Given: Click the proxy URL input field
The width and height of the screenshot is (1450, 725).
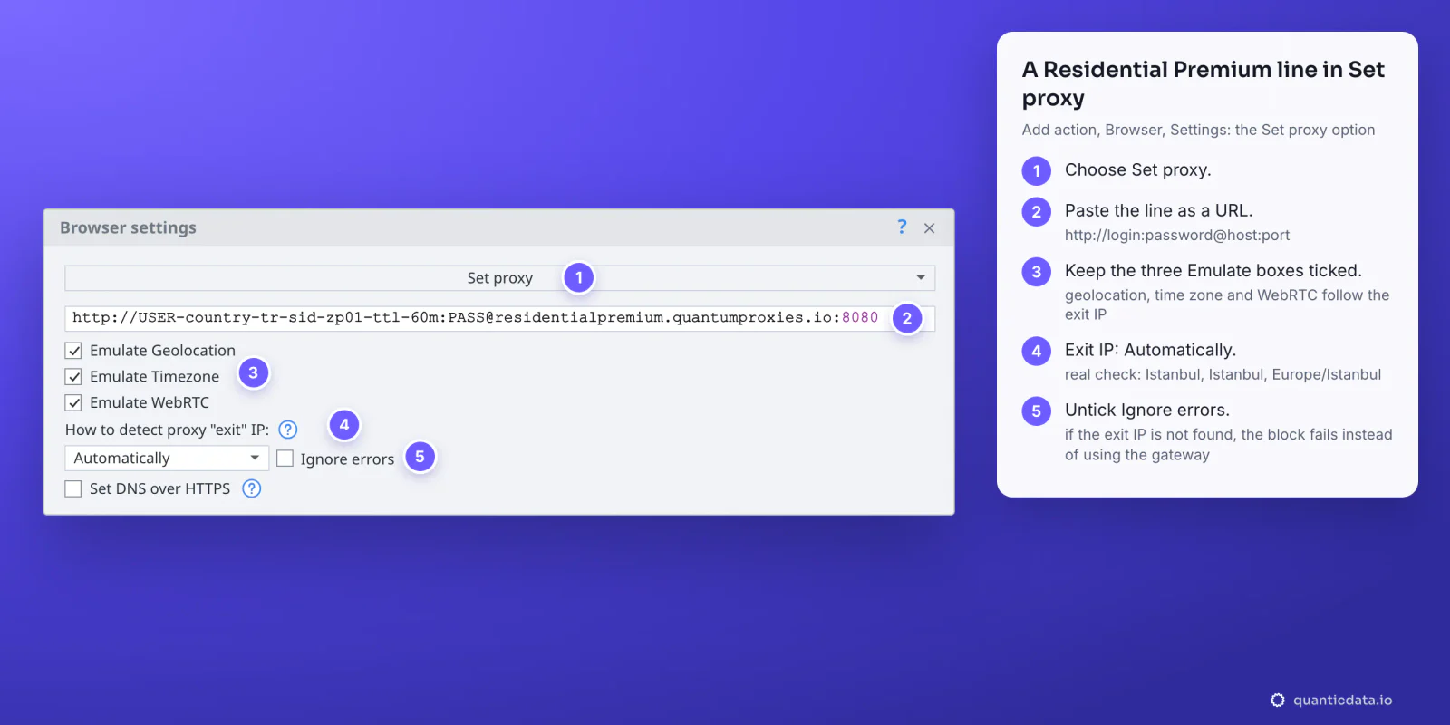Looking at the screenshot, I should tap(499, 318).
